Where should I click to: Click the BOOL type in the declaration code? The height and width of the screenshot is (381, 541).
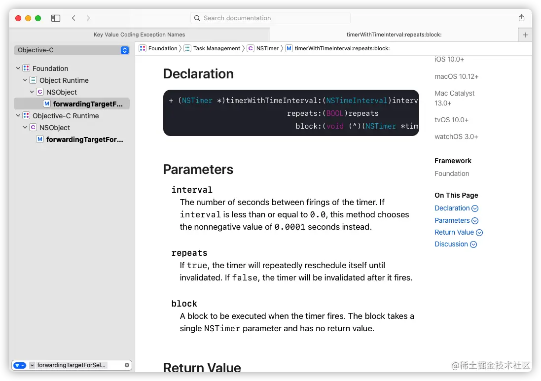(335, 113)
